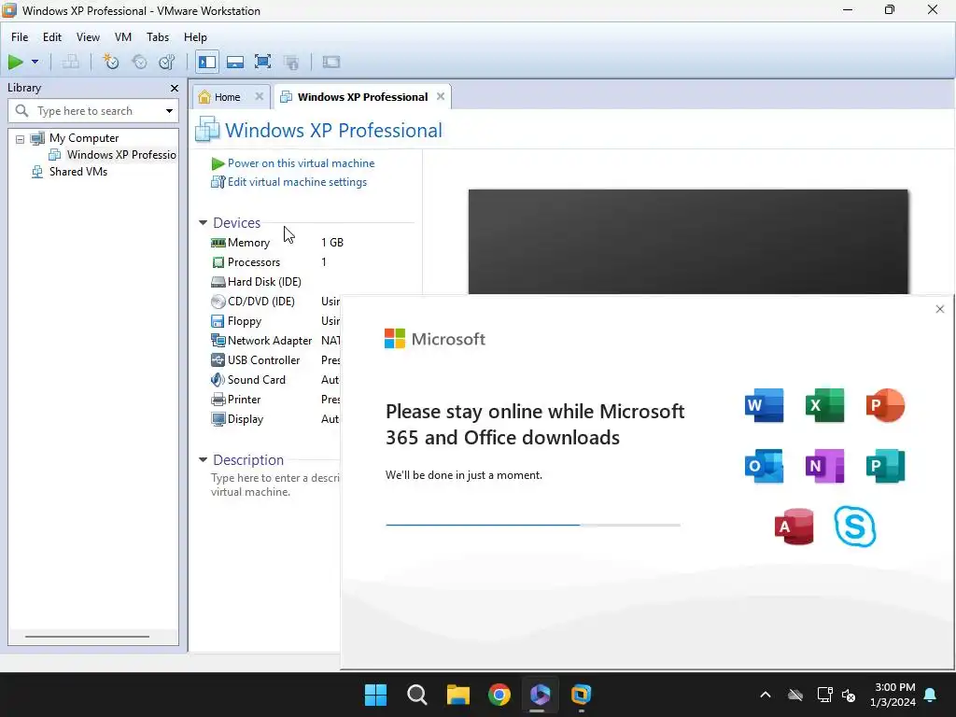Click the Revert to snapshot icon
The image size is (956, 717).
pos(139,62)
